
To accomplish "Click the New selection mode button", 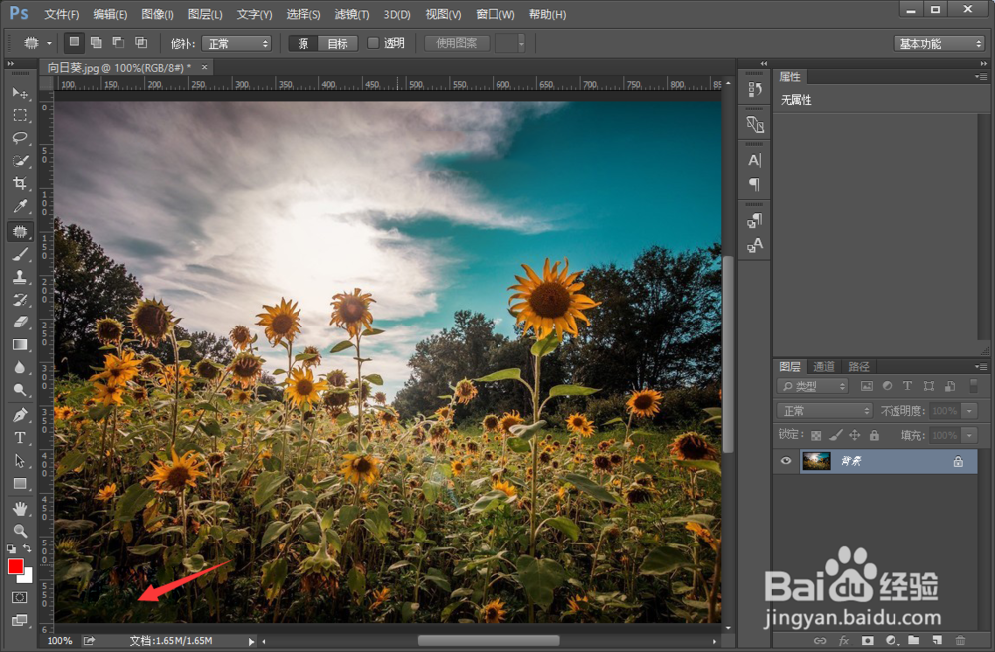I will click(75, 43).
